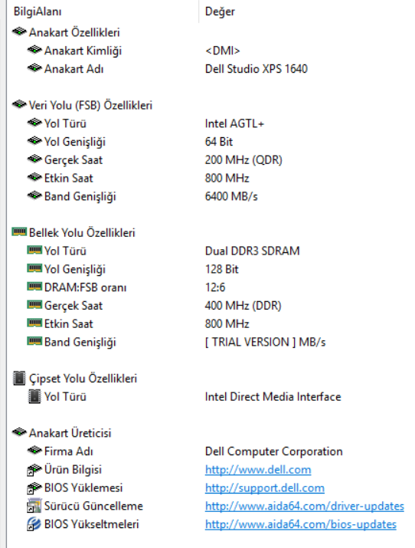The height and width of the screenshot is (548, 415).
Task: Open the aida64.com/bios-updates link
Action: [x=300, y=524]
